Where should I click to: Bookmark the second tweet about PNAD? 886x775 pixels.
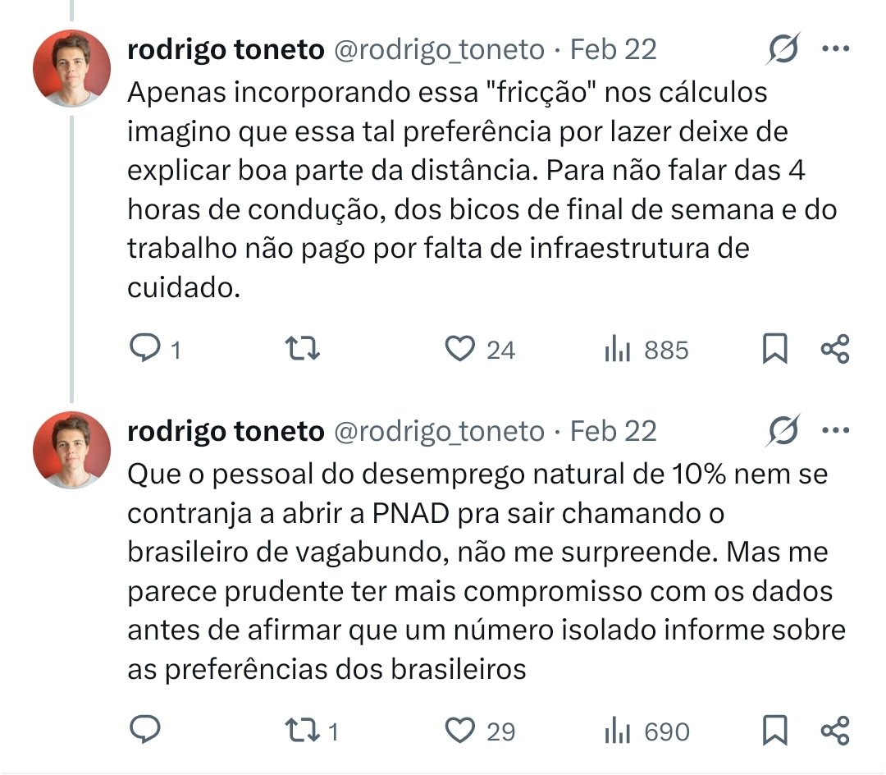(775, 730)
